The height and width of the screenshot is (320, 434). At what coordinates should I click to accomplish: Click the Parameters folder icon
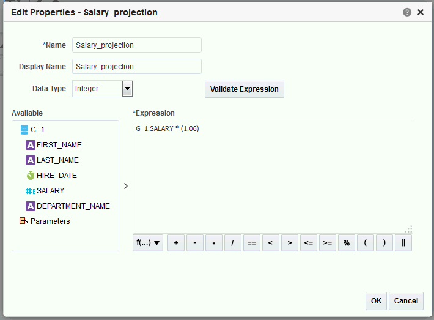tap(24, 221)
